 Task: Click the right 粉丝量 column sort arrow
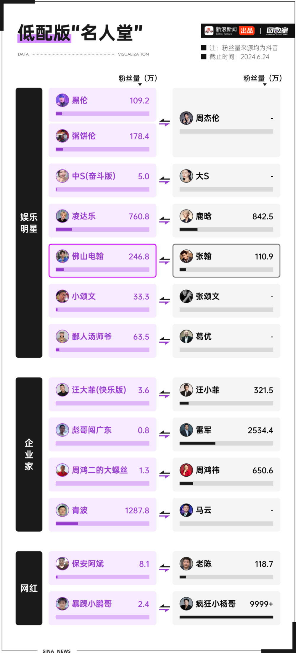pyautogui.click(x=265, y=85)
